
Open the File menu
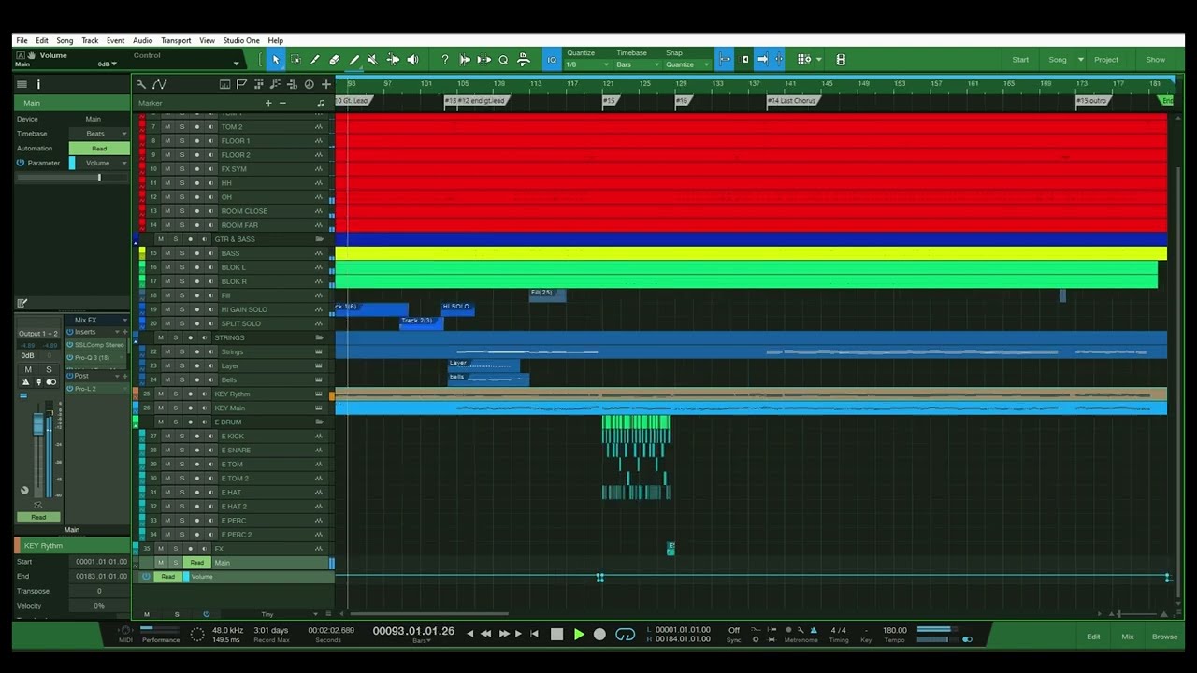pos(22,40)
